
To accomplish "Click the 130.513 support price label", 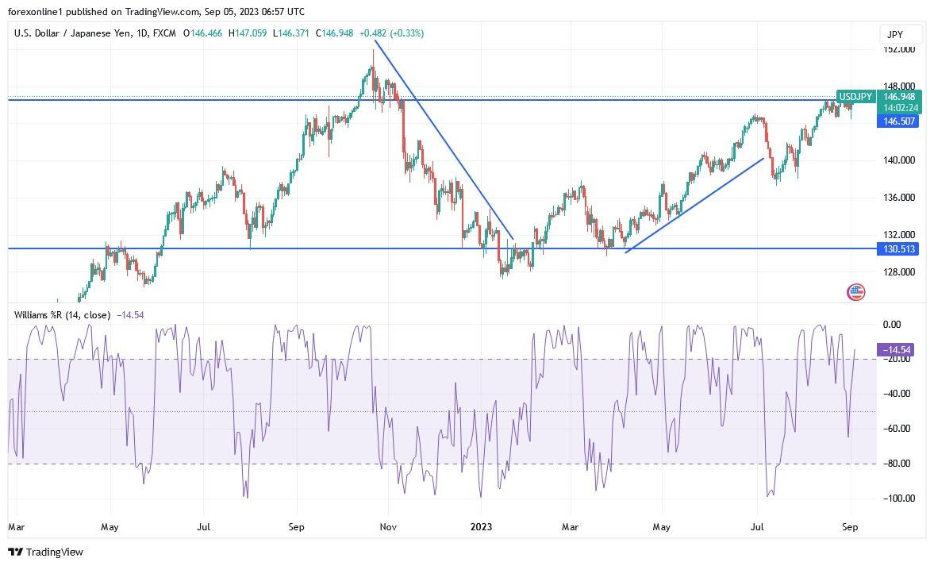I will point(897,248).
